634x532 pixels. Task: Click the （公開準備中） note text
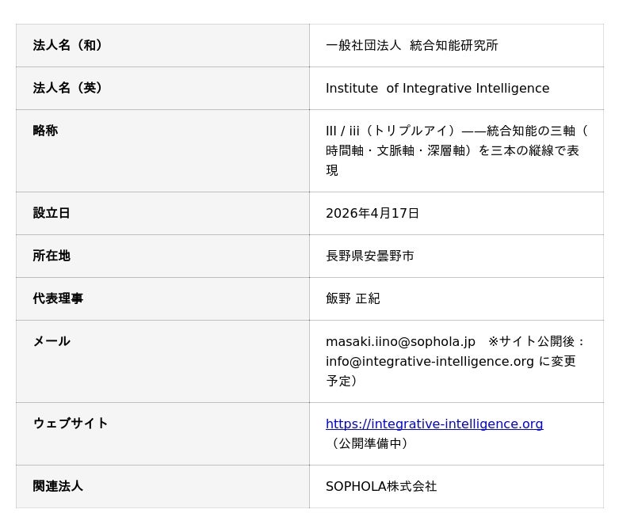click(x=370, y=443)
